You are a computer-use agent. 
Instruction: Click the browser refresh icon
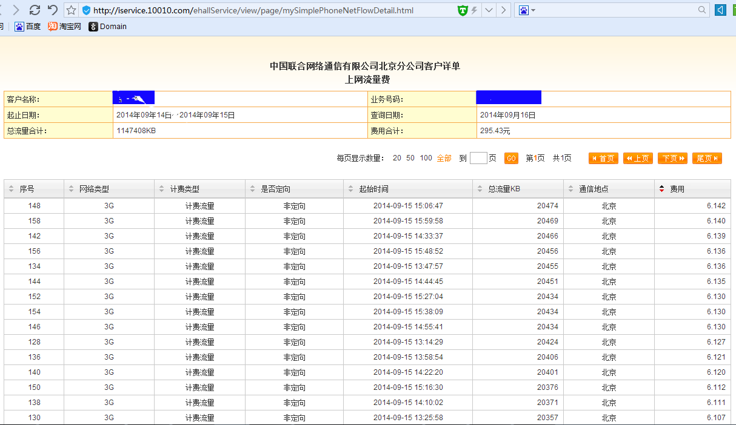35,10
